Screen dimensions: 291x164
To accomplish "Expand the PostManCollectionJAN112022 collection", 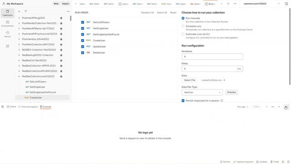I will pos(19,45).
